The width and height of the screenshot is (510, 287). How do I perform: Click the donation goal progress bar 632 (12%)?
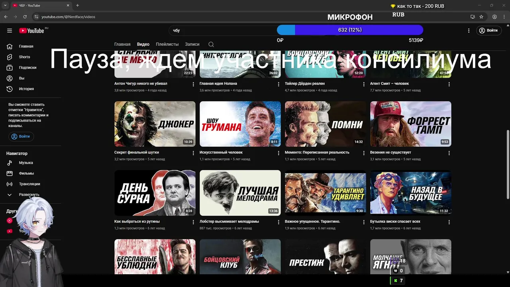(350, 30)
